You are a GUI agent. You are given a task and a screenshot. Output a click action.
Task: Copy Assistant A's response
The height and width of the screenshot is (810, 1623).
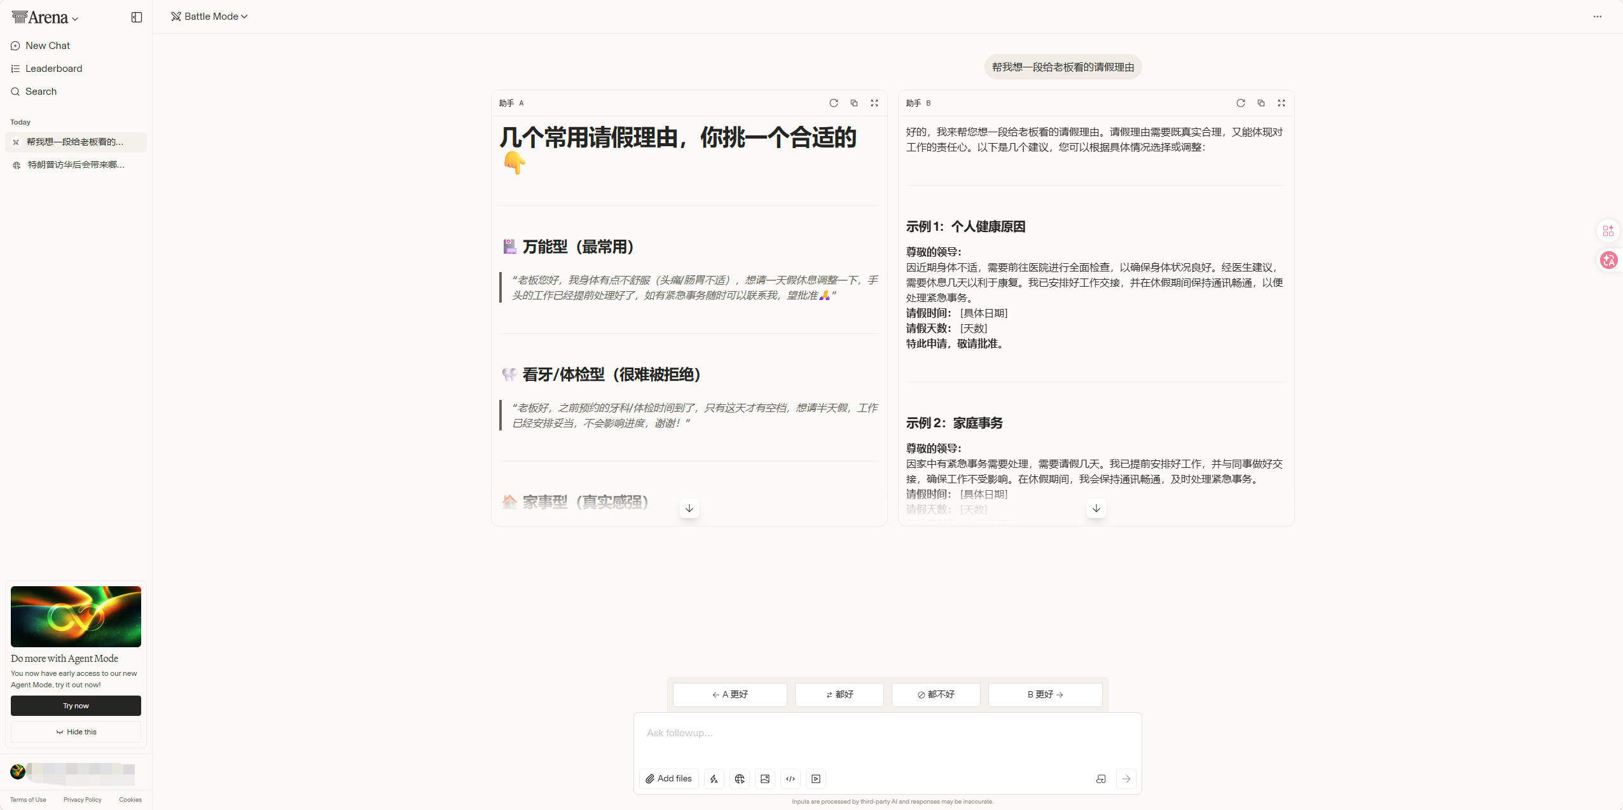pyautogui.click(x=853, y=103)
